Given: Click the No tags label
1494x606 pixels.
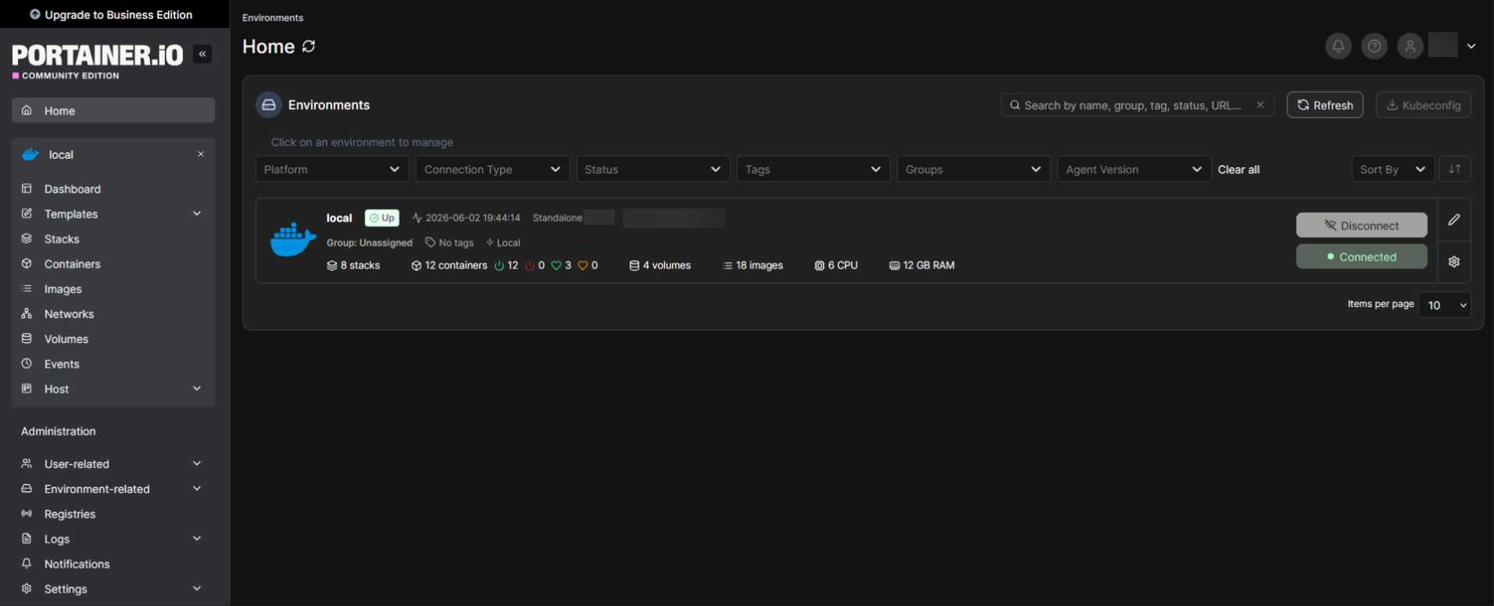Looking at the screenshot, I should 449,243.
